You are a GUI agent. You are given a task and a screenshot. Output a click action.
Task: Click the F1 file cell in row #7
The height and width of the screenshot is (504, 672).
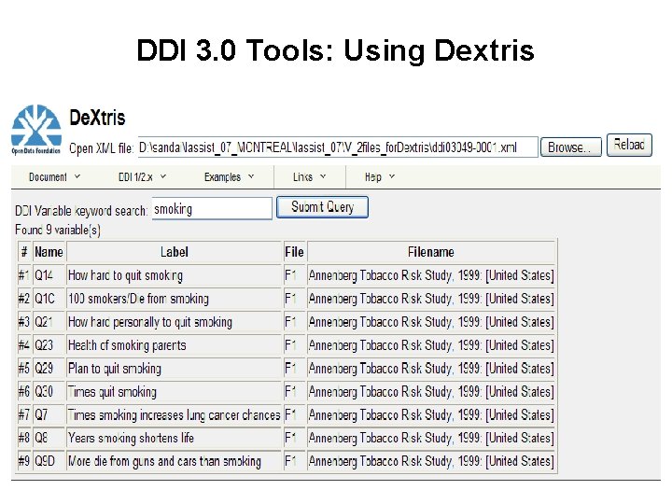click(294, 414)
